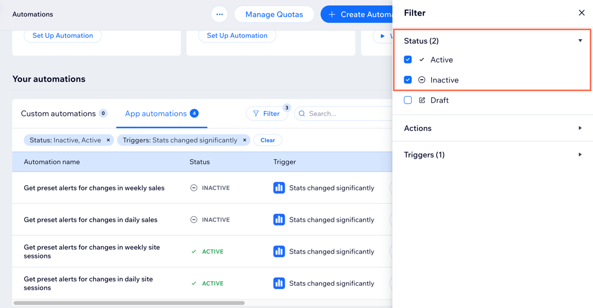Open Manage Quotas

click(274, 15)
